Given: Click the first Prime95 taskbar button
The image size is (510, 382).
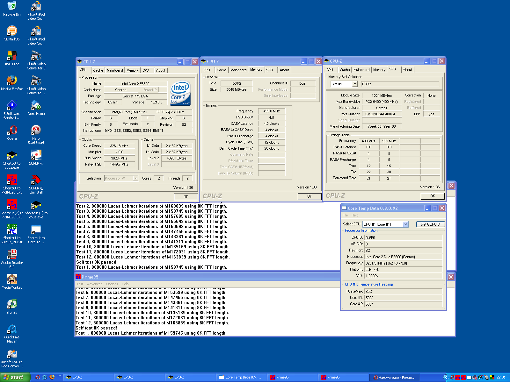Looking at the screenshot, I should pos(292,377).
